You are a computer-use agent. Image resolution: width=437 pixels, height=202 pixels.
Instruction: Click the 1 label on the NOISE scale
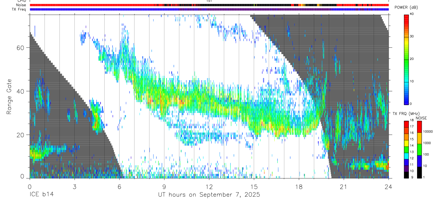[424, 177]
